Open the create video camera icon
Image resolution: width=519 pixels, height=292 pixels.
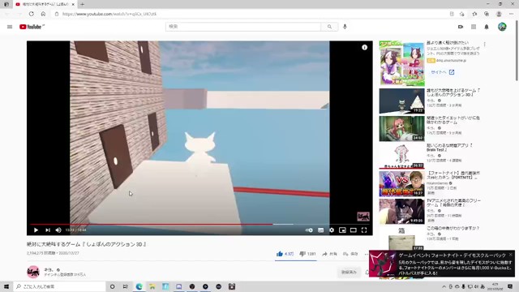(x=461, y=27)
